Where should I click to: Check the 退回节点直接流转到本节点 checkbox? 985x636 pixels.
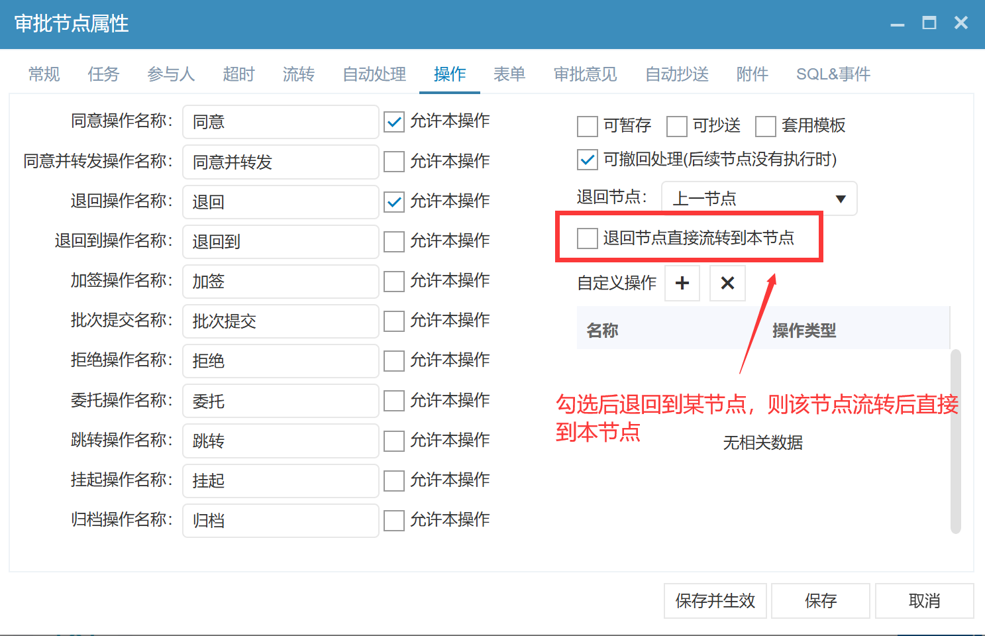coord(588,238)
